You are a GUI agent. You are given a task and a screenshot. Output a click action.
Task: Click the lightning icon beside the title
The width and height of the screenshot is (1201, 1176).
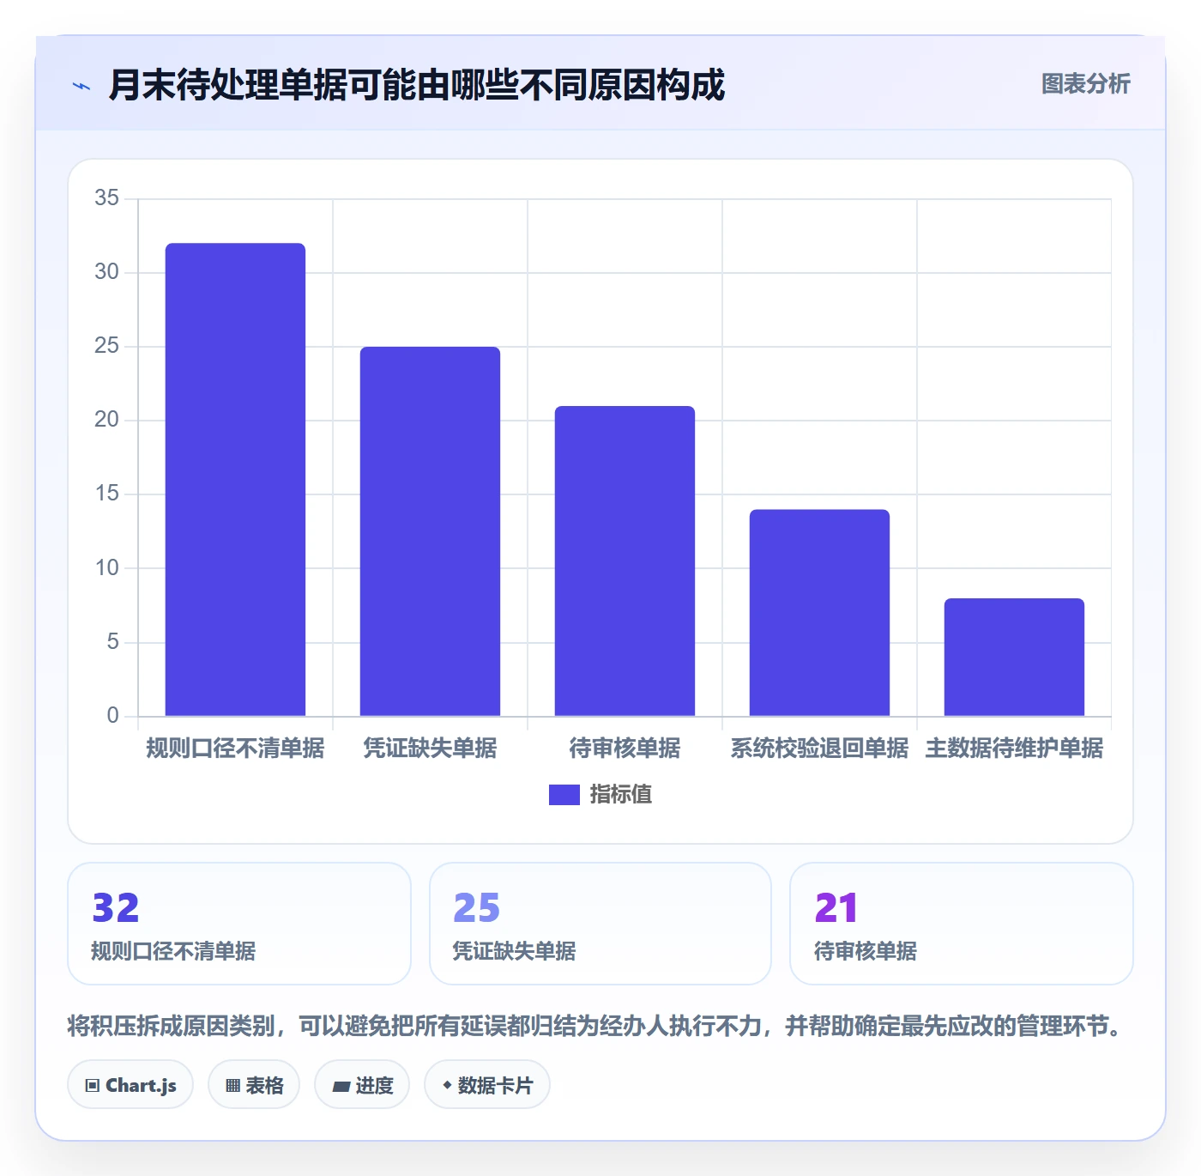(81, 86)
